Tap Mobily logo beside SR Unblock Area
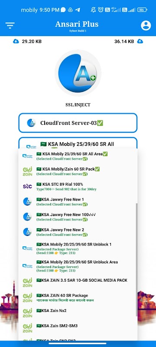This screenshot has width=156, height=347. tap(27, 266)
